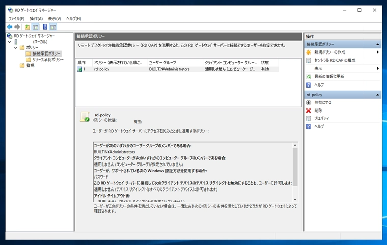
Task: Collapse the ポリシー tree node
Action: [16, 48]
